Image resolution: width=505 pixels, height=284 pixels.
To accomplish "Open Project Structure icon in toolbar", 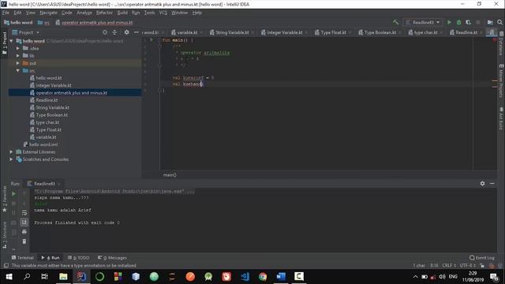I will point(490,22).
